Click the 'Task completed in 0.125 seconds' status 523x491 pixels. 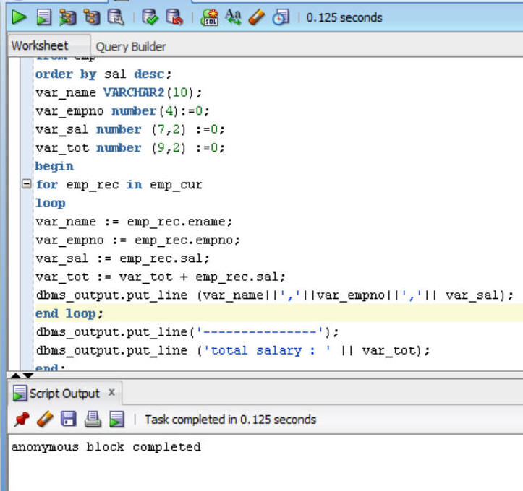pos(231,420)
